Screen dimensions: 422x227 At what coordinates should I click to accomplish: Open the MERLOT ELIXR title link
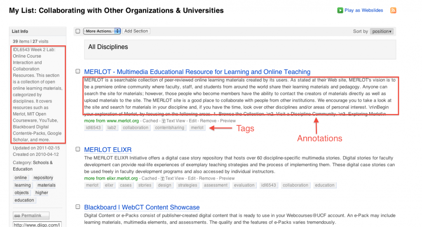[108, 150]
